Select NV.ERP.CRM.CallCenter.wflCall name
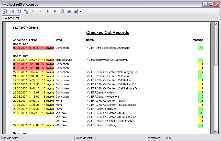The image size is (221, 141). coord(106,113)
